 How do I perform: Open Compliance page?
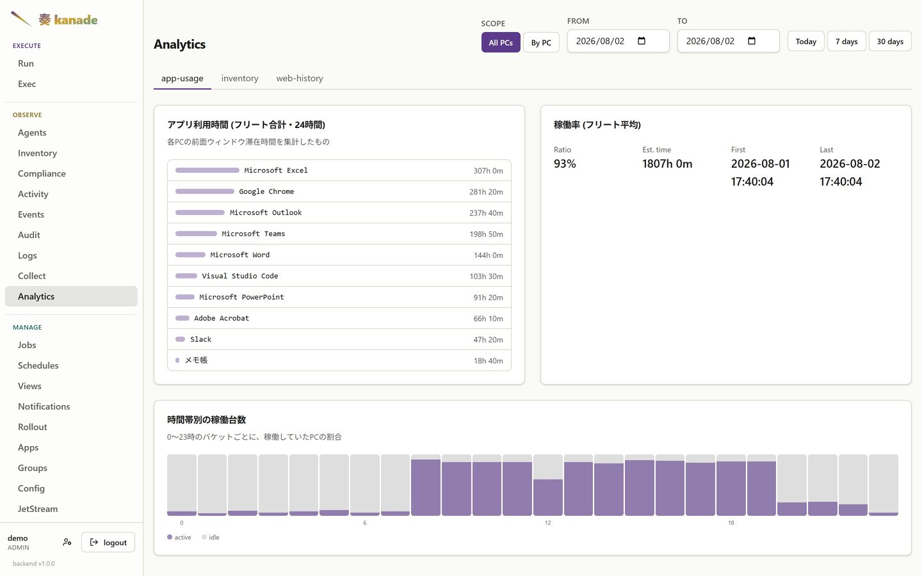click(x=71, y=173)
